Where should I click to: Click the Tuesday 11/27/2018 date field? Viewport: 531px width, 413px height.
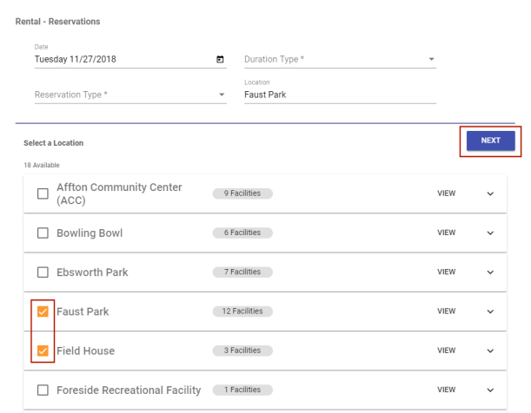click(122, 60)
